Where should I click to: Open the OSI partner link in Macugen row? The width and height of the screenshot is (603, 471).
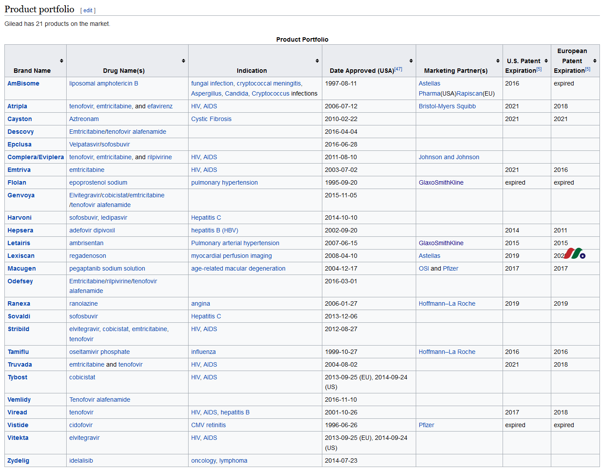(x=424, y=268)
